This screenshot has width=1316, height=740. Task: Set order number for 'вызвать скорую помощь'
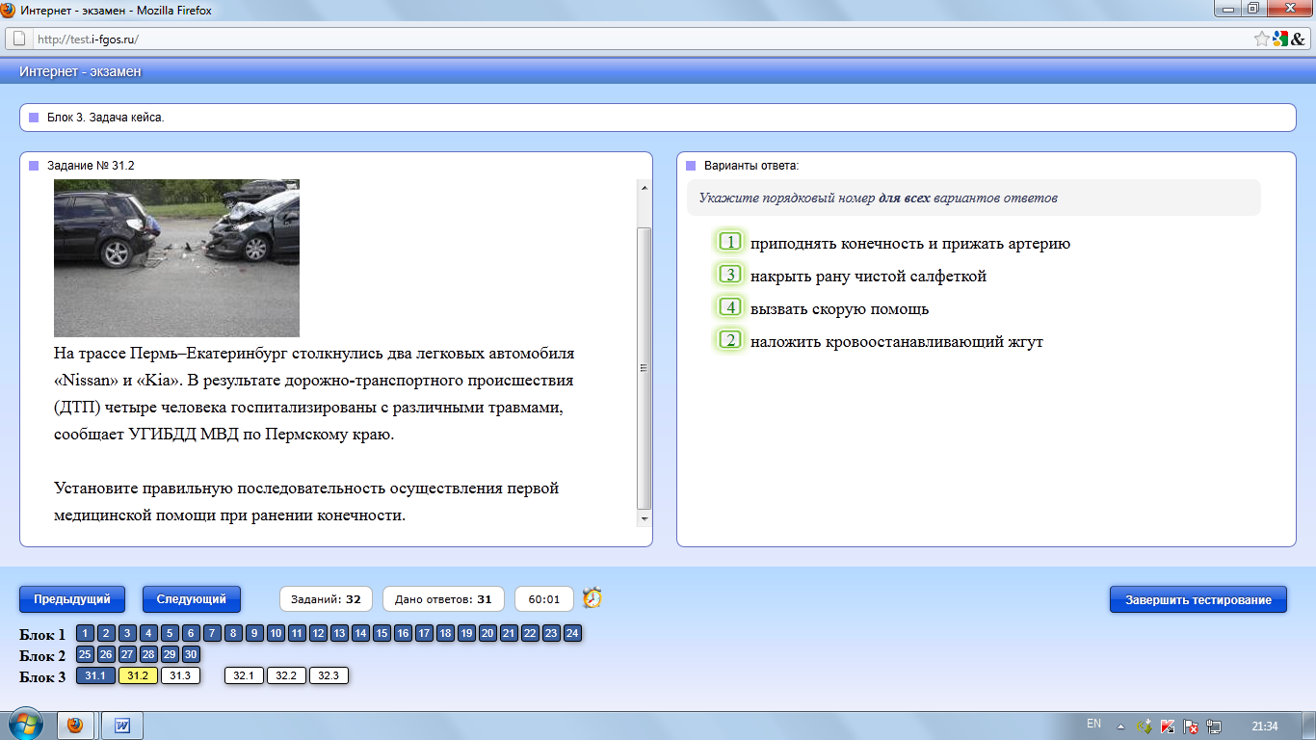tap(731, 307)
